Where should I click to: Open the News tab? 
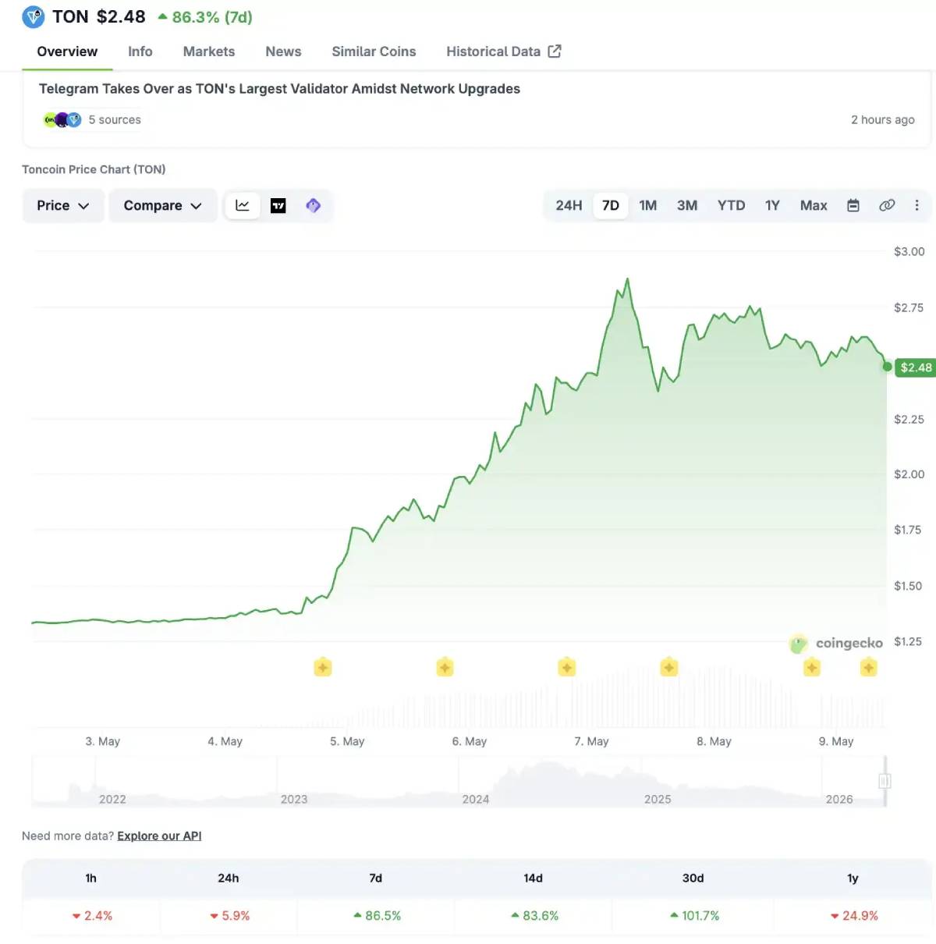pyautogui.click(x=283, y=51)
